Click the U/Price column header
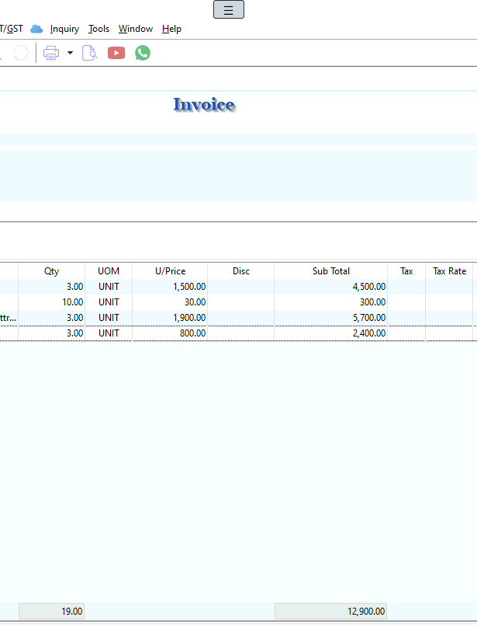This screenshot has width=477, height=638. (x=170, y=271)
